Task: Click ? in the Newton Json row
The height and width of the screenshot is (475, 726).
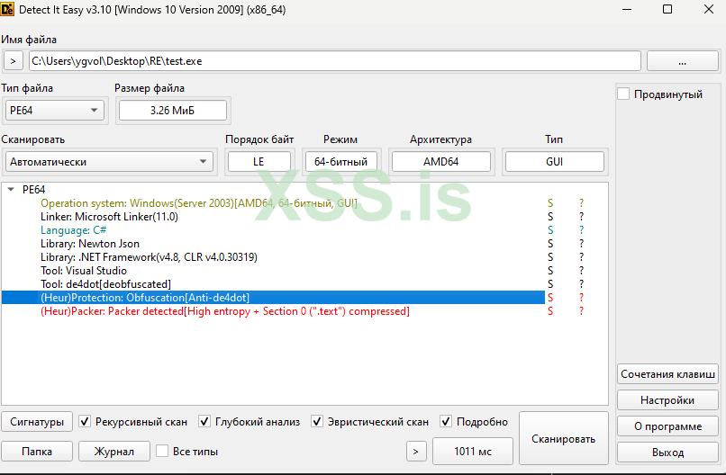Action: pos(582,243)
